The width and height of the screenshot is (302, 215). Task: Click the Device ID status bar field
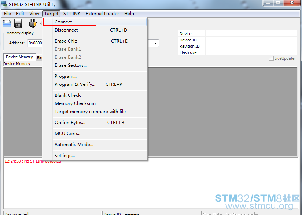[x=151, y=213]
